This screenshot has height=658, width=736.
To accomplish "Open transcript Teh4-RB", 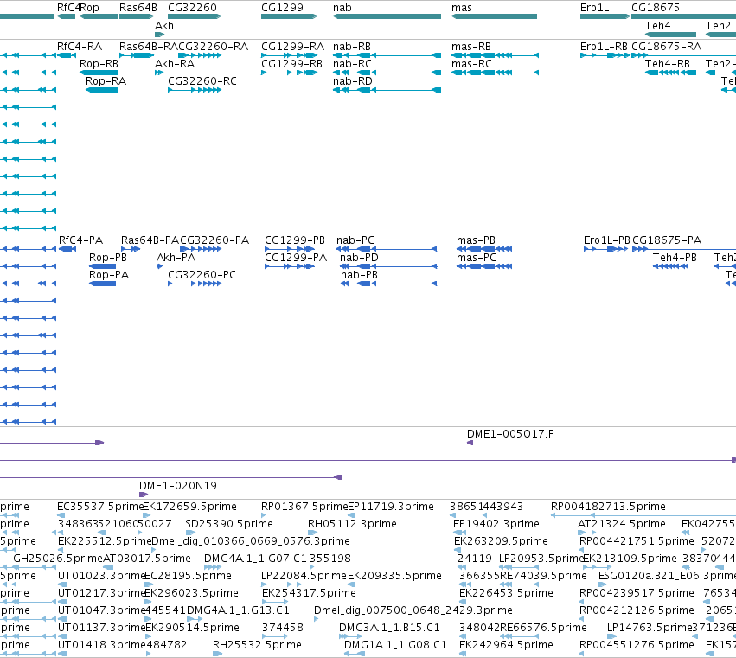I will [668, 64].
